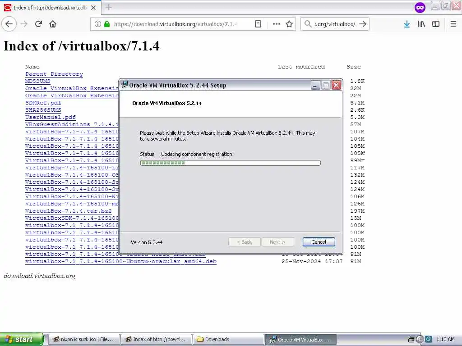The height and width of the screenshot is (346, 462).
Task: Open the UserManual.pdf link
Action: tap(51, 117)
